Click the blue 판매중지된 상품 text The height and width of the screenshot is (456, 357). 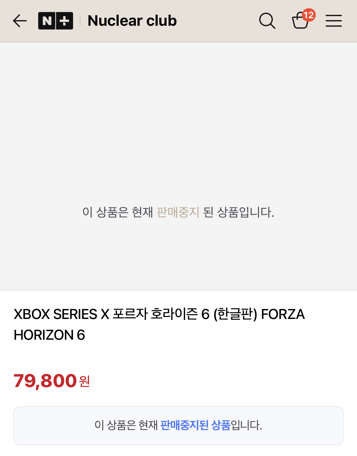(195, 425)
